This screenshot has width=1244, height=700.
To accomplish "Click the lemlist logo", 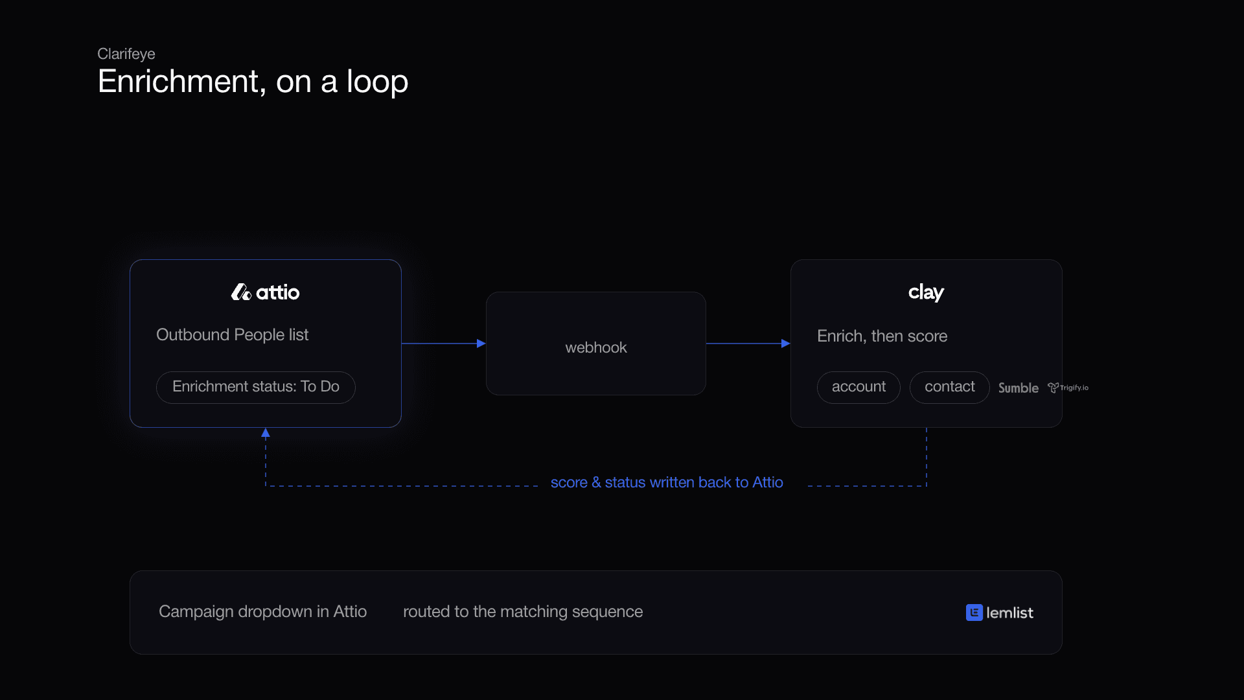I will pyautogui.click(x=999, y=612).
